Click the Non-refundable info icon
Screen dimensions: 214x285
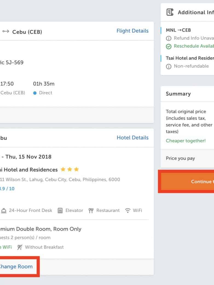[x=169, y=66]
